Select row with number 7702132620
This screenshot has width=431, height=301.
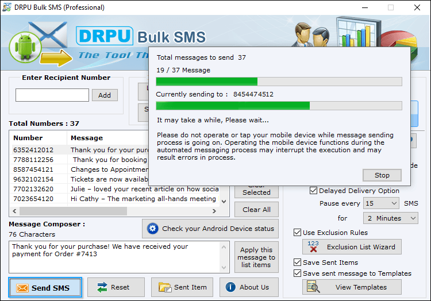point(116,189)
